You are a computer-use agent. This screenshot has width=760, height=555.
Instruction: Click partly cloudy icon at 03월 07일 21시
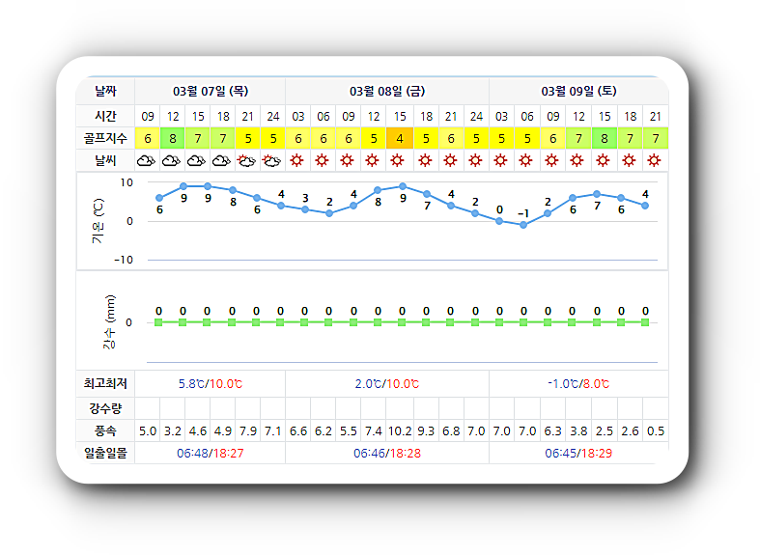[x=246, y=161]
